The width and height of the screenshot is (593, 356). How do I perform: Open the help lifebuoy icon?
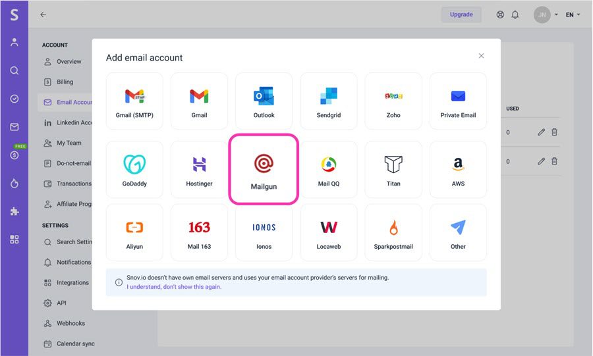pos(500,14)
